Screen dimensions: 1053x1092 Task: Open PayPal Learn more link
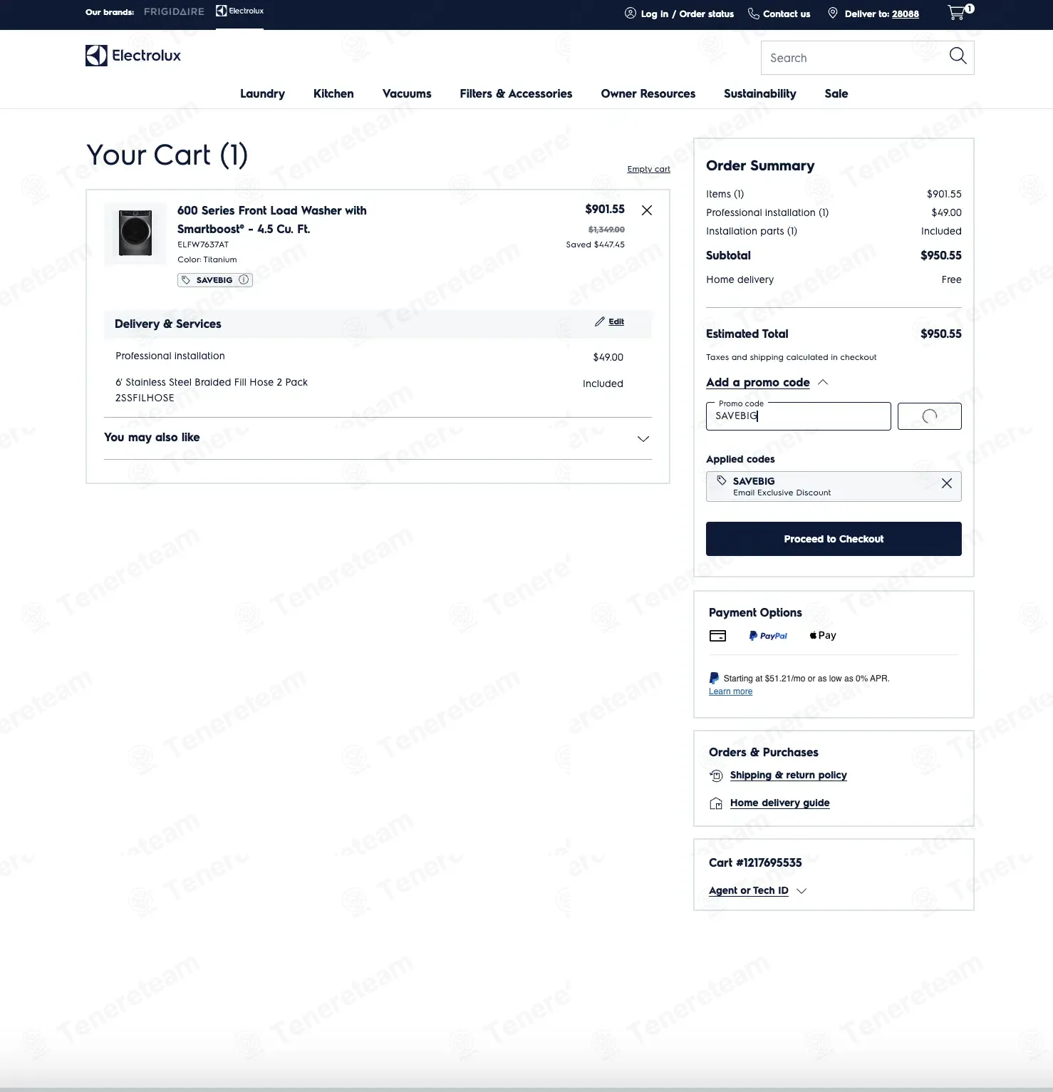pos(730,691)
